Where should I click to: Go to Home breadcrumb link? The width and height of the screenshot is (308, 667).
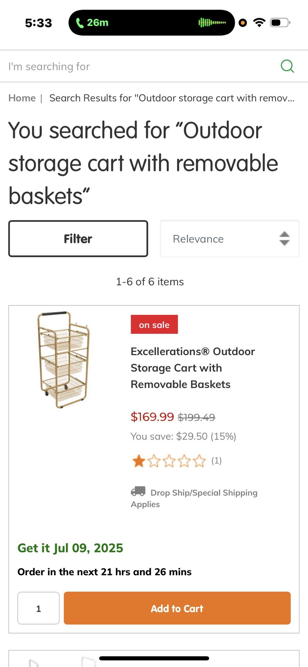22,98
